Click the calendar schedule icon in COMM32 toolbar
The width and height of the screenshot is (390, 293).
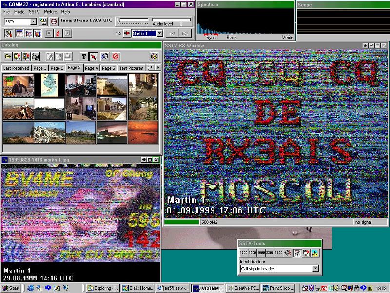click(x=19, y=33)
